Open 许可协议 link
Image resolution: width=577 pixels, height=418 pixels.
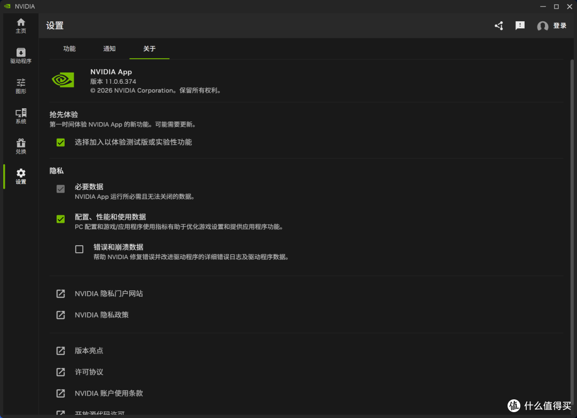point(89,372)
